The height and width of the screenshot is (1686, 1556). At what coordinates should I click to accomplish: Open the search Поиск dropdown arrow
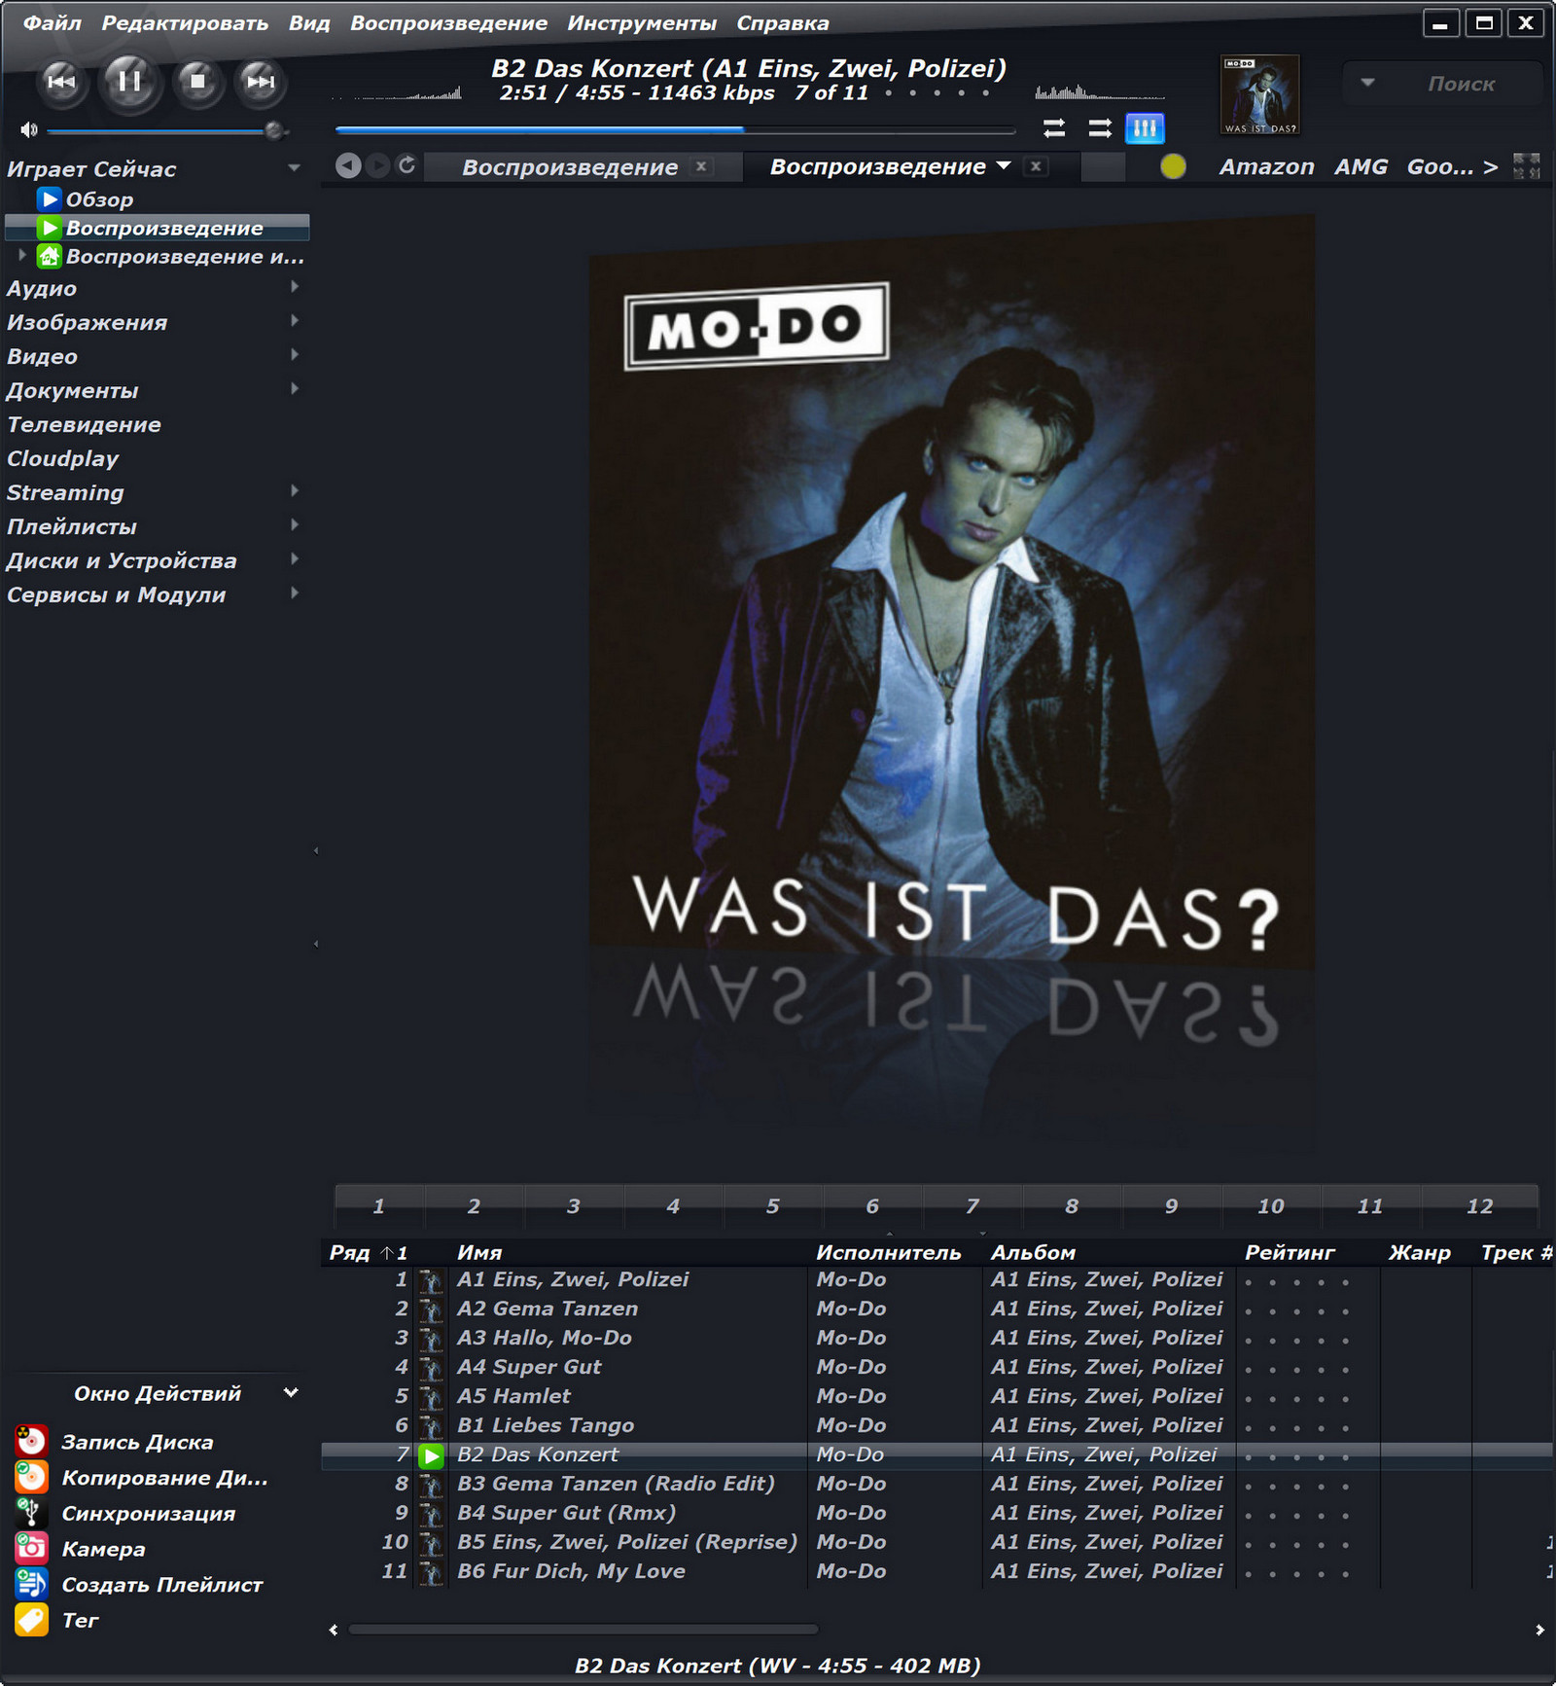point(1367,83)
